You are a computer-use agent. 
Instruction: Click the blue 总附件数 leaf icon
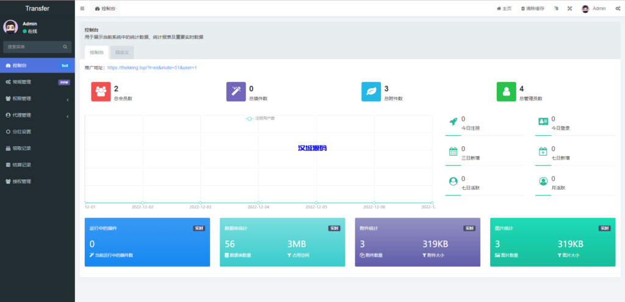(371, 92)
